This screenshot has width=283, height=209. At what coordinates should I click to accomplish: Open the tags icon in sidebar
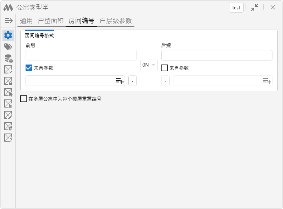8,47
